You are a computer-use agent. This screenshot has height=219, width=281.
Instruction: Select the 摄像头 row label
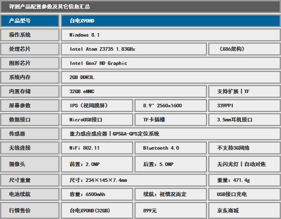[30, 164]
